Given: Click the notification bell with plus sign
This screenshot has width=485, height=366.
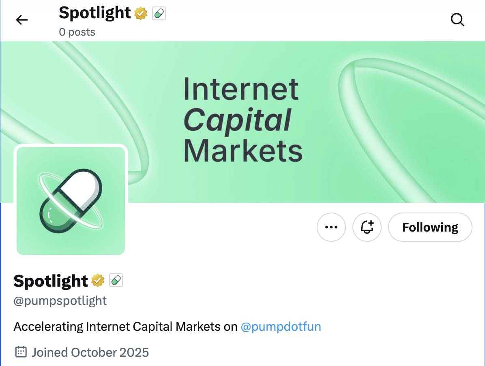Looking at the screenshot, I should (367, 227).
